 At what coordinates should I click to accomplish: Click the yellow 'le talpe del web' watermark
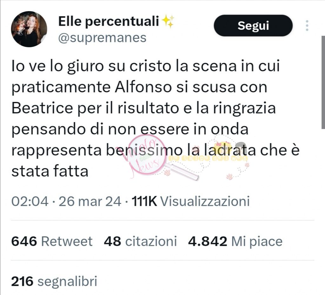point(208,159)
